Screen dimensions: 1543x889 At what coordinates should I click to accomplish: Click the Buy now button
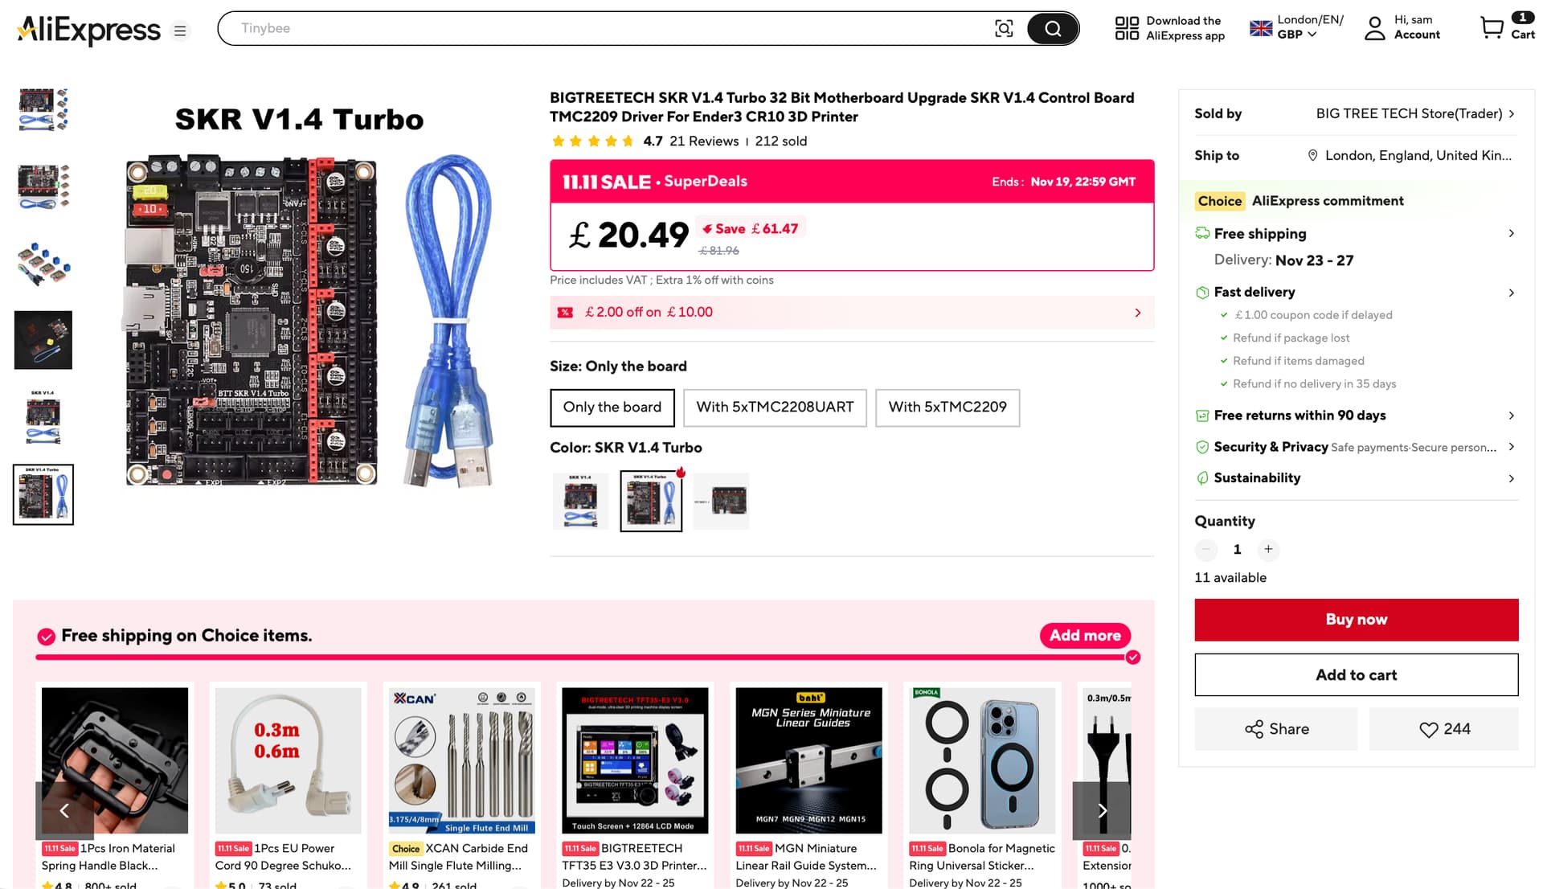click(1357, 620)
